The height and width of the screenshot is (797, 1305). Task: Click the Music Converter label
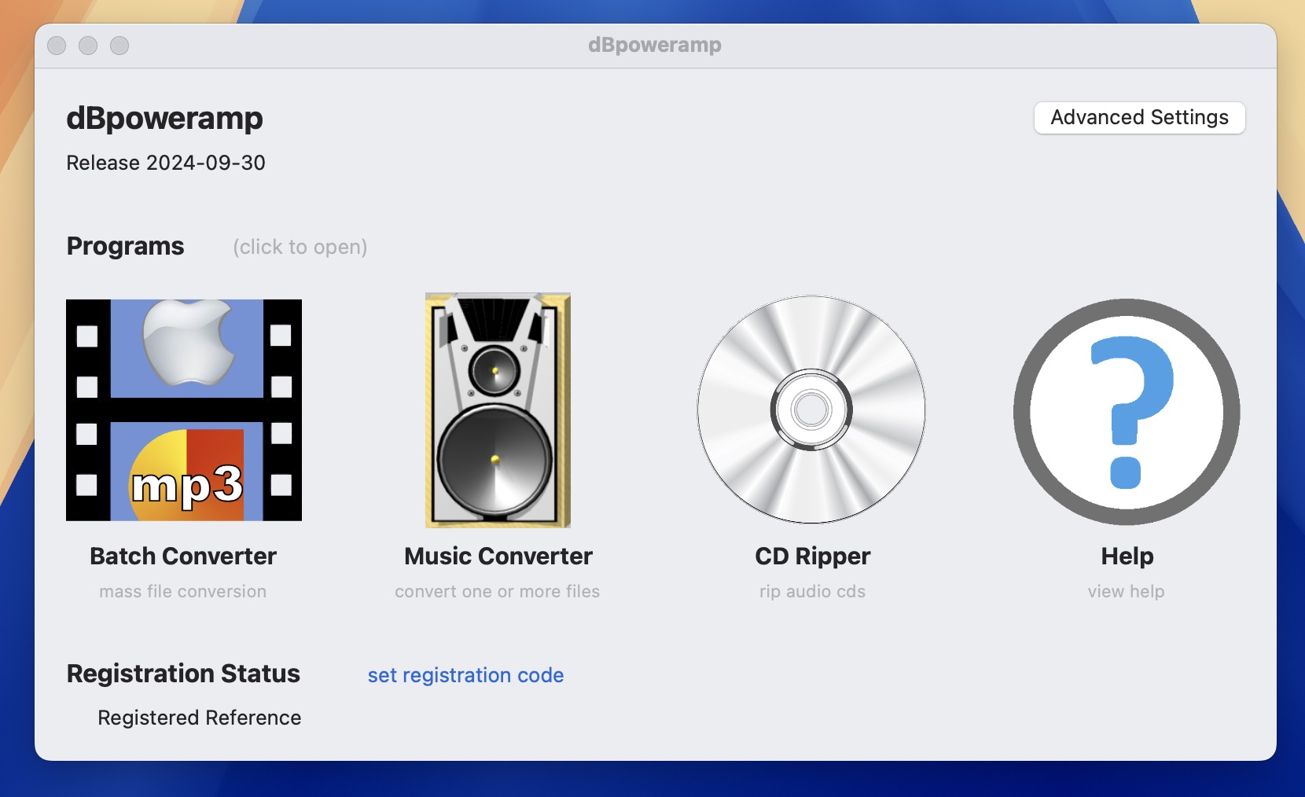pos(498,556)
